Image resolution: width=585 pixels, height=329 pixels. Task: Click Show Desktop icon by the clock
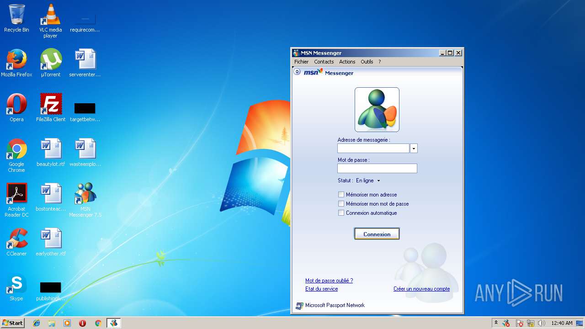tap(580, 323)
